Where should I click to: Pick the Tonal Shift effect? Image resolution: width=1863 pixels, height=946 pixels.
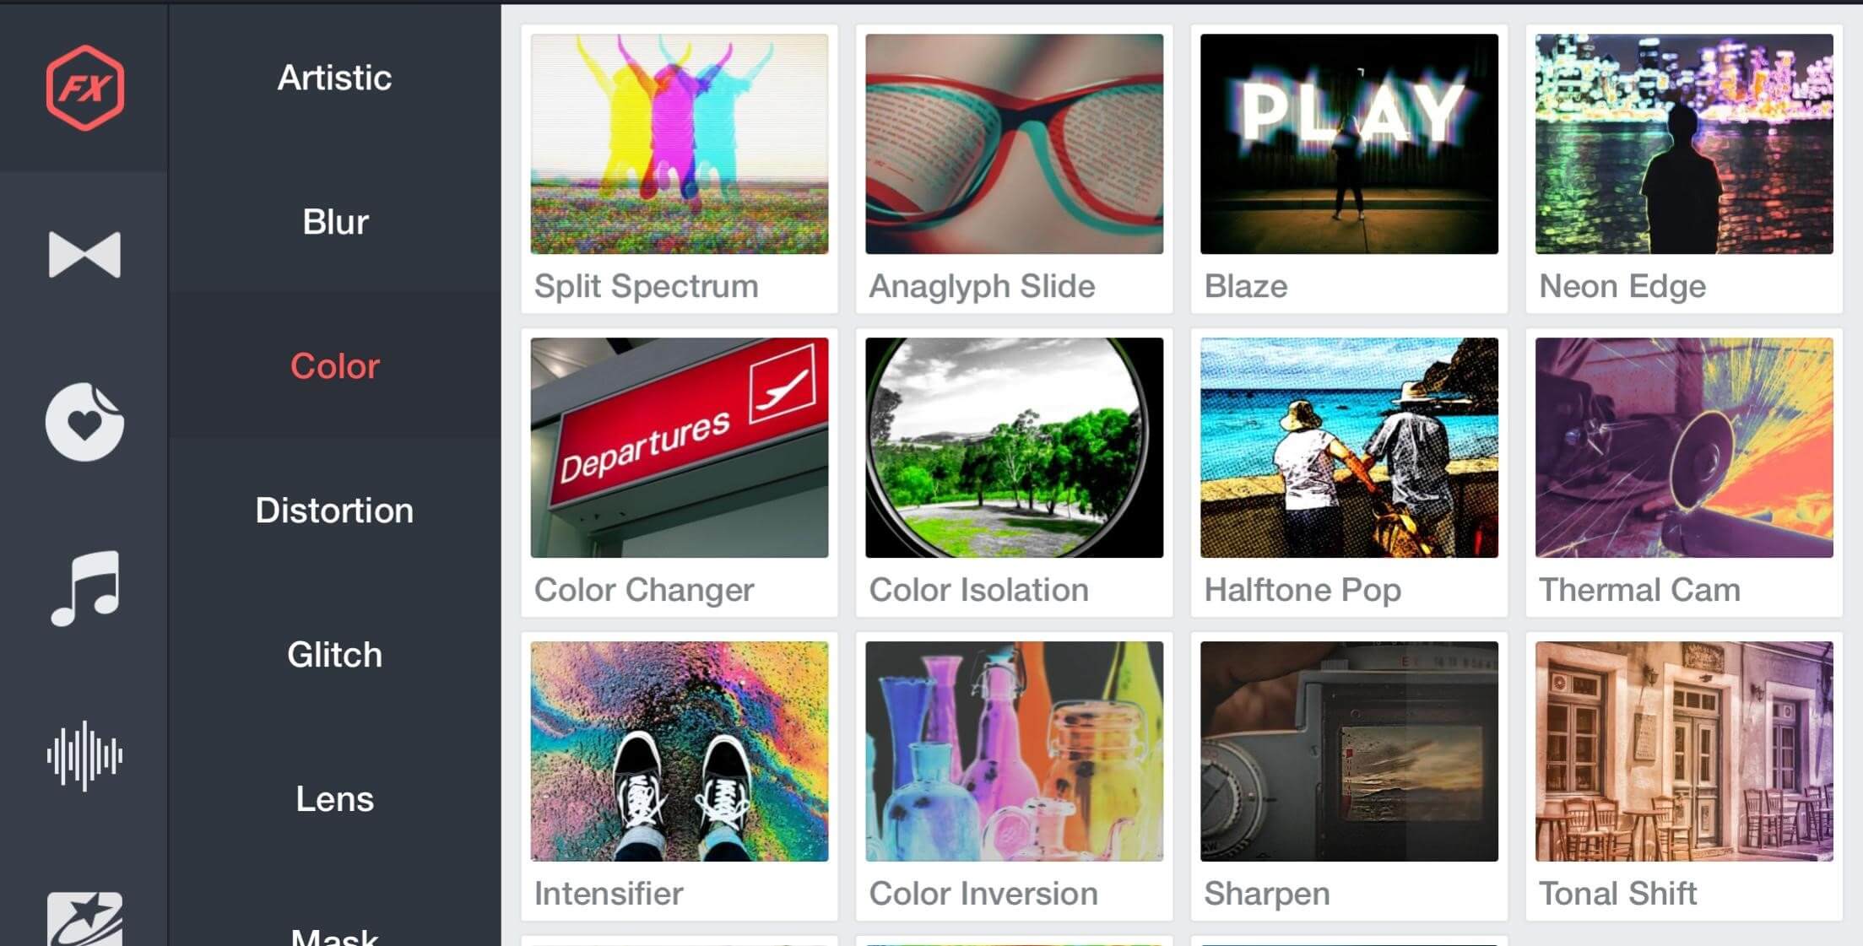pos(1684,776)
